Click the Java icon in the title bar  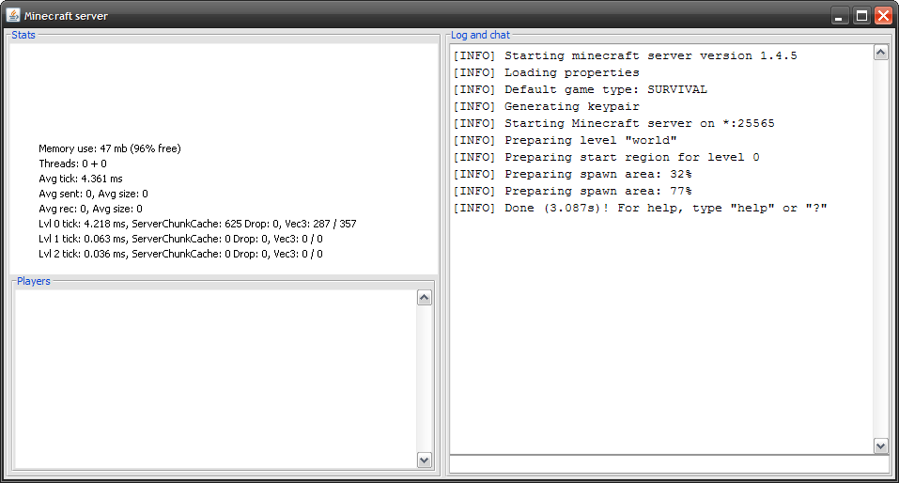tap(12, 15)
